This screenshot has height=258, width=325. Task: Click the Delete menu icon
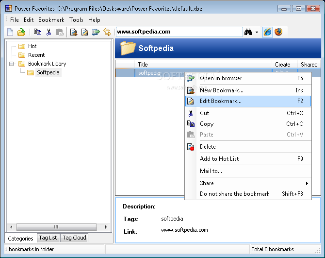191,147
